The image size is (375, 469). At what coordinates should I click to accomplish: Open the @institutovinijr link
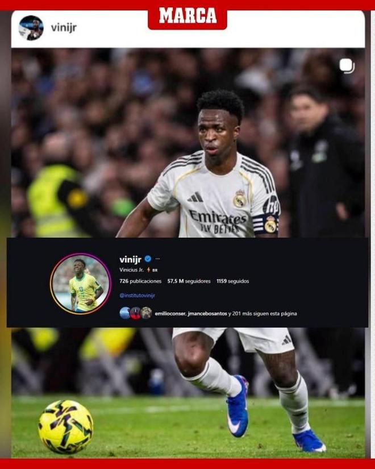pyautogui.click(x=137, y=296)
